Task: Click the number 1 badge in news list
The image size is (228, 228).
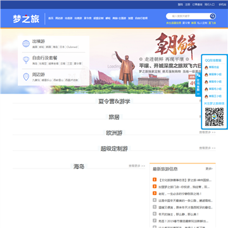Action: click(155, 180)
